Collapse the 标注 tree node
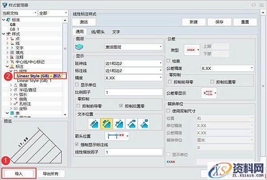This screenshot has width=267, height=180. click(x=7, y=66)
